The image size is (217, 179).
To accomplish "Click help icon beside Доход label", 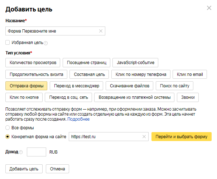I will point(21,152).
